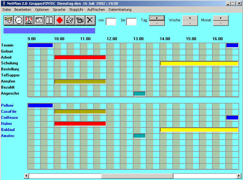The image size is (243, 180).
Task: Open the DatenWartung menu
Action: point(120,10)
